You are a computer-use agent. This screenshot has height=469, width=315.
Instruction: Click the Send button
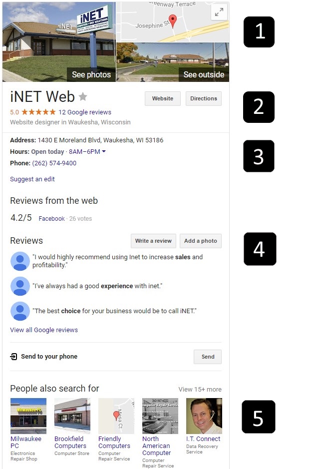[208, 357]
